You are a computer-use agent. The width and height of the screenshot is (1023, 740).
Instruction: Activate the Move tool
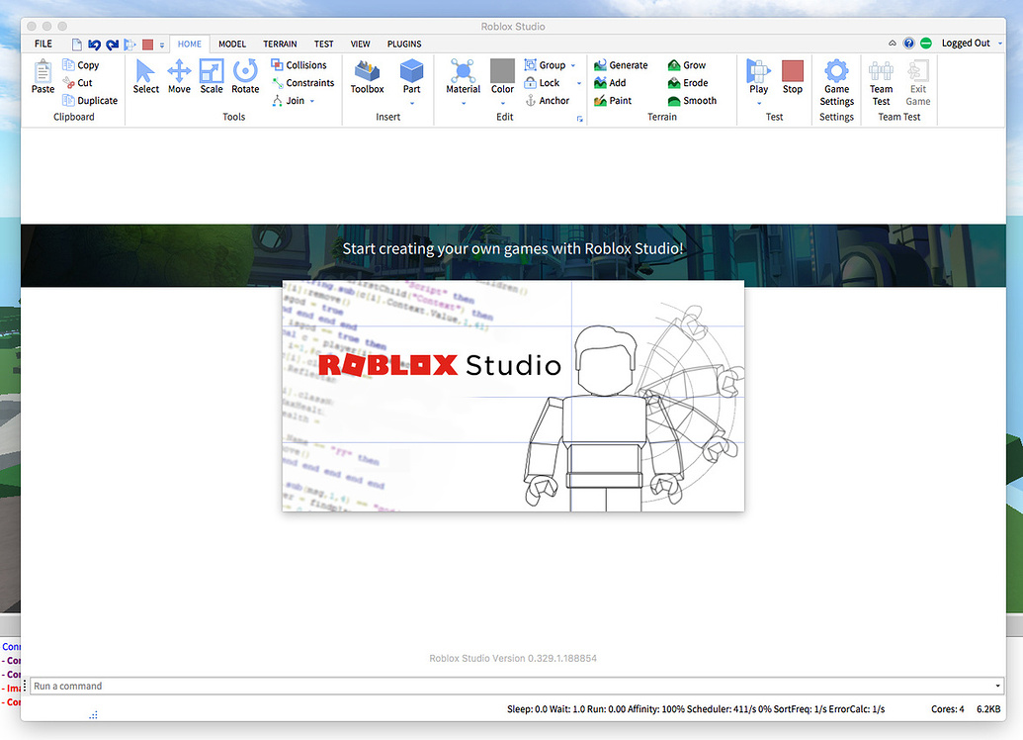[179, 76]
